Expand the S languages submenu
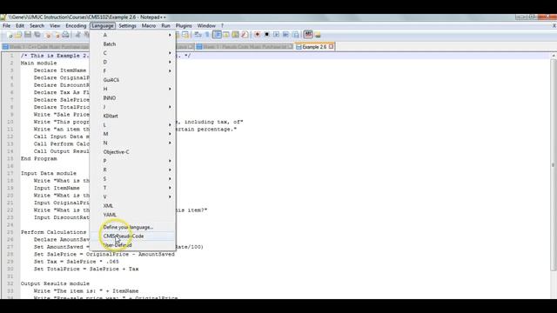 pos(132,179)
